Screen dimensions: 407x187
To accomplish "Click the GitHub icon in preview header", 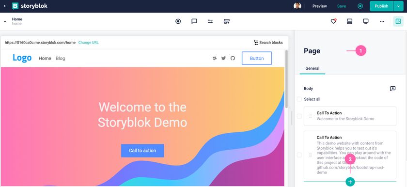I will (x=233, y=58).
